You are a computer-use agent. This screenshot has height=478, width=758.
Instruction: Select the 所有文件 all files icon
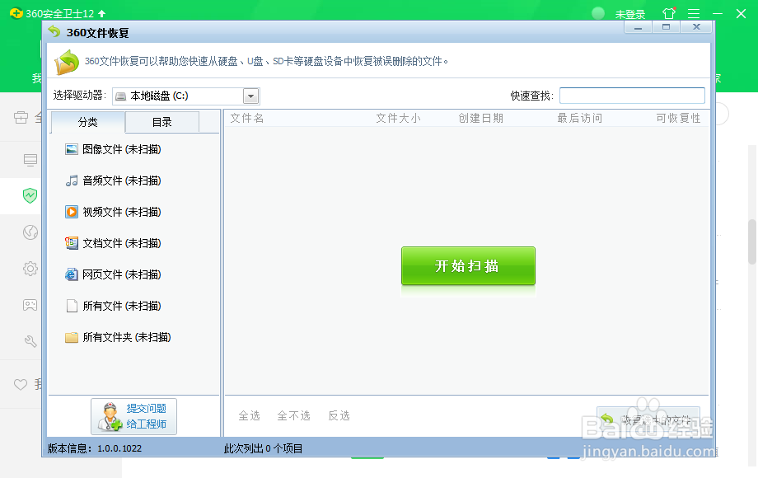pyautogui.click(x=72, y=306)
